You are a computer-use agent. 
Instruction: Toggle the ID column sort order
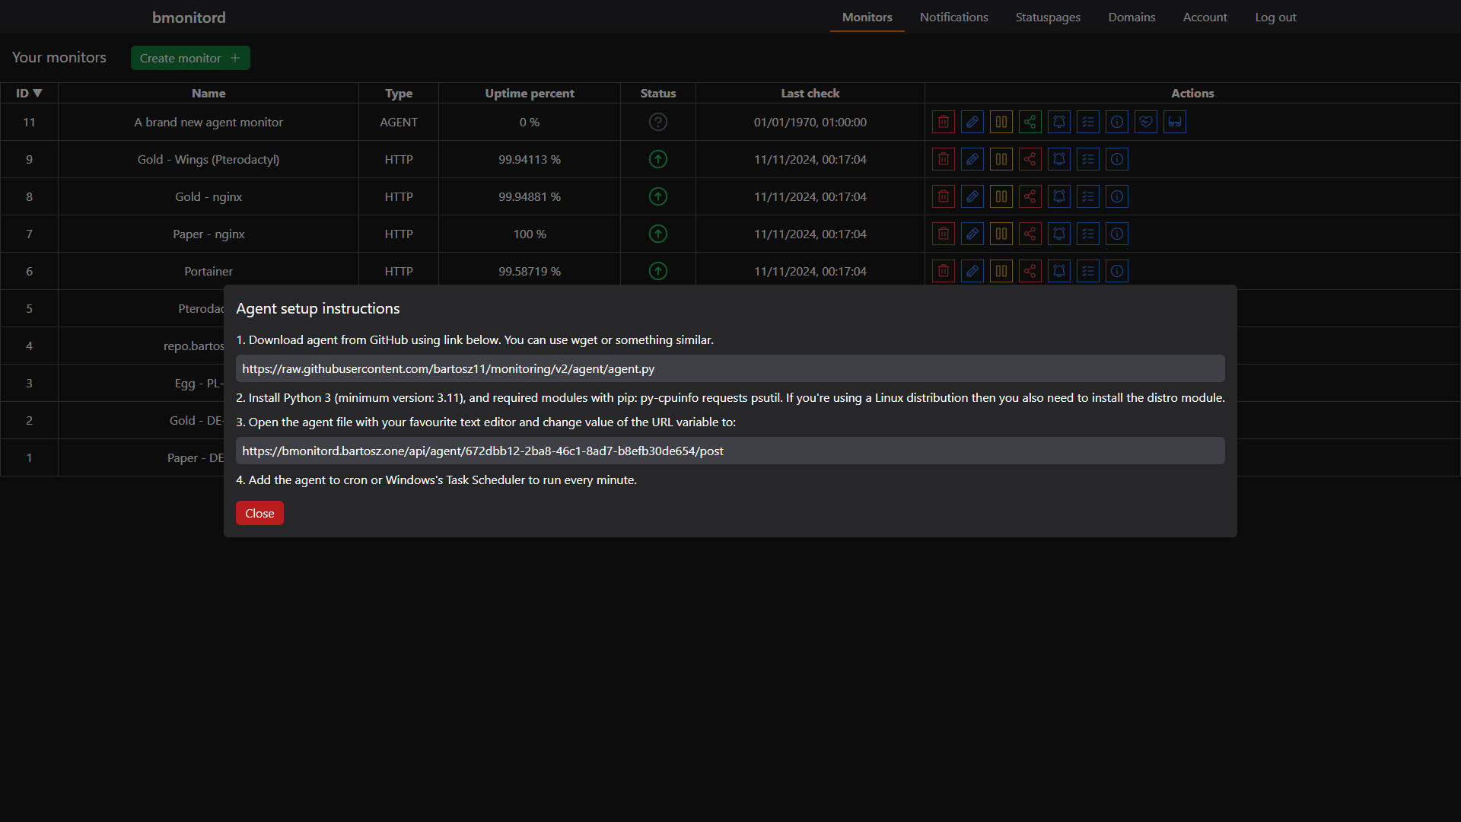29,93
